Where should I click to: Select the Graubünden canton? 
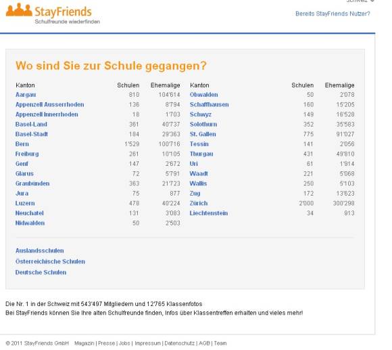click(32, 183)
